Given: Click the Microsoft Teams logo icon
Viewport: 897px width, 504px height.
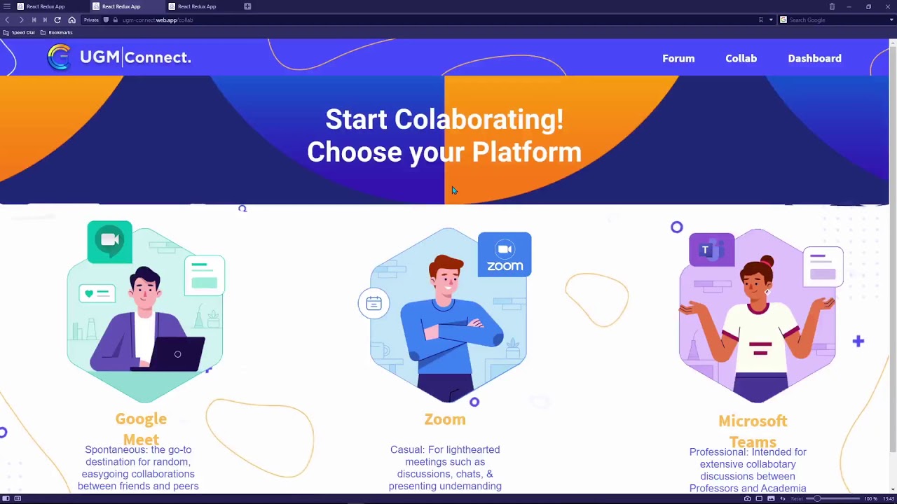Looking at the screenshot, I should coord(711,250).
